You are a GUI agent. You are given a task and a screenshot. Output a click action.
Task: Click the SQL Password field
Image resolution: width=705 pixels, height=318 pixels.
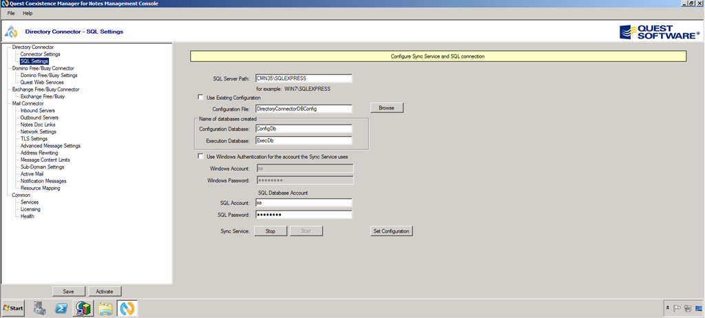[304, 215]
